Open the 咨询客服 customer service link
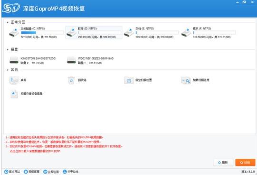Screen dimensions: 257x175 32,172
